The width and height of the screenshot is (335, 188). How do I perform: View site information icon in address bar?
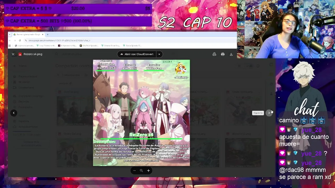[26, 40]
